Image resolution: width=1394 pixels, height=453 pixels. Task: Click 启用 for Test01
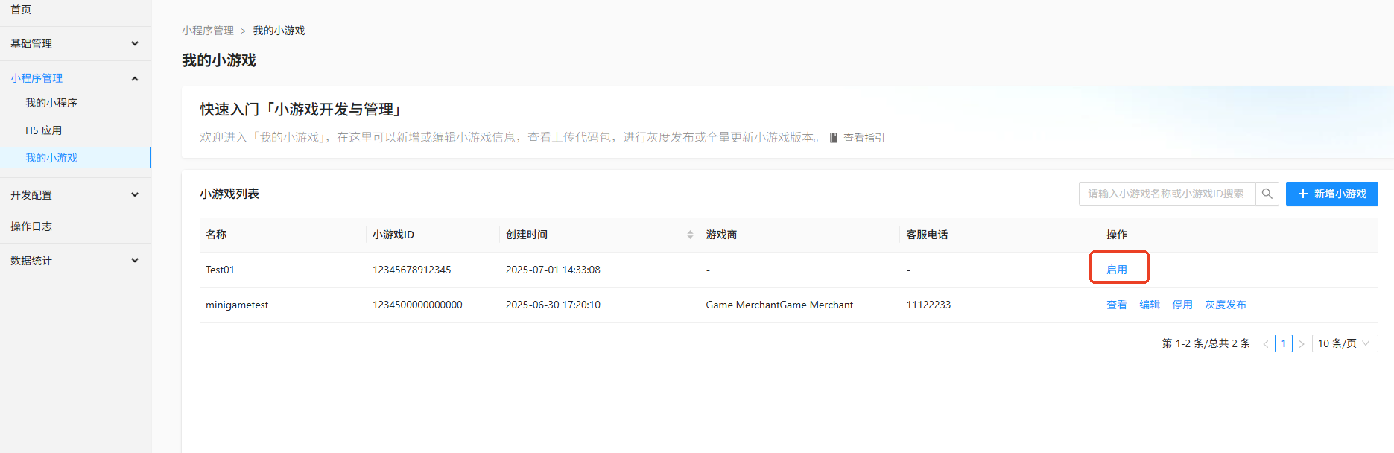pos(1116,270)
